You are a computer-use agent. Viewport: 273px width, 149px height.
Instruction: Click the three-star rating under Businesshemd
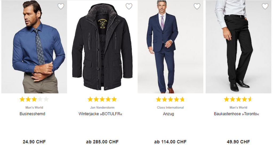(34, 100)
